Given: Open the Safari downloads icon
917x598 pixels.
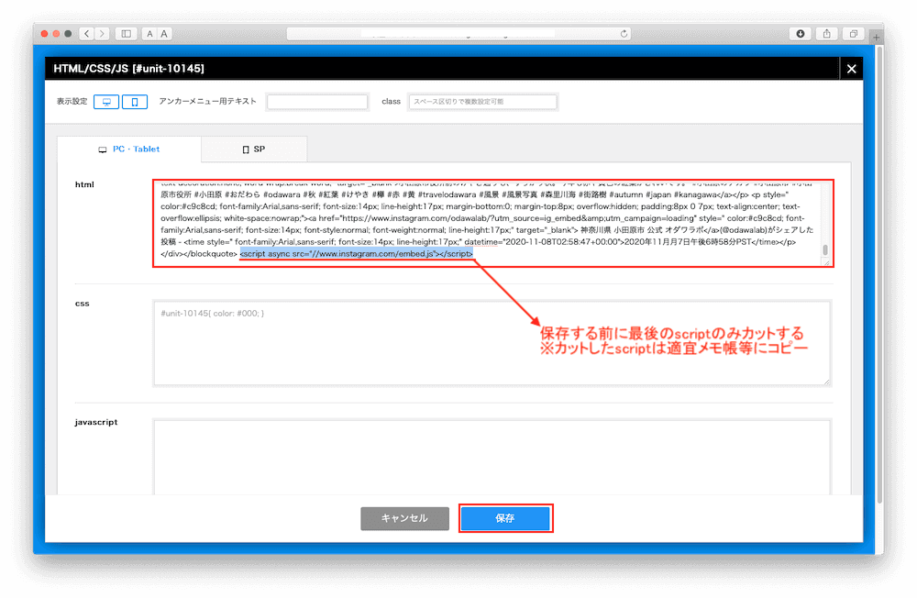Looking at the screenshot, I should point(800,34).
